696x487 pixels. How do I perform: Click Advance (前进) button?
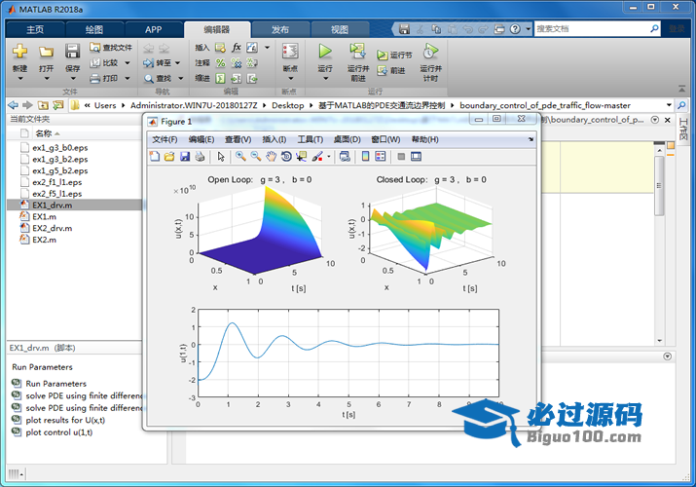(391, 70)
